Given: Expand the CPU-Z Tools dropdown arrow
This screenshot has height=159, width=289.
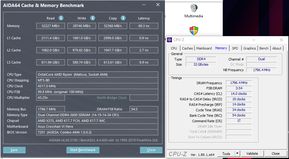Looking at the screenshot, I should [237, 154].
